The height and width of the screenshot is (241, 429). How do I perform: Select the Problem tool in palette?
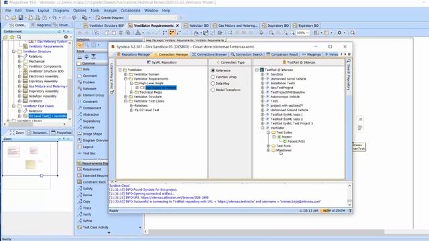(88, 82)
